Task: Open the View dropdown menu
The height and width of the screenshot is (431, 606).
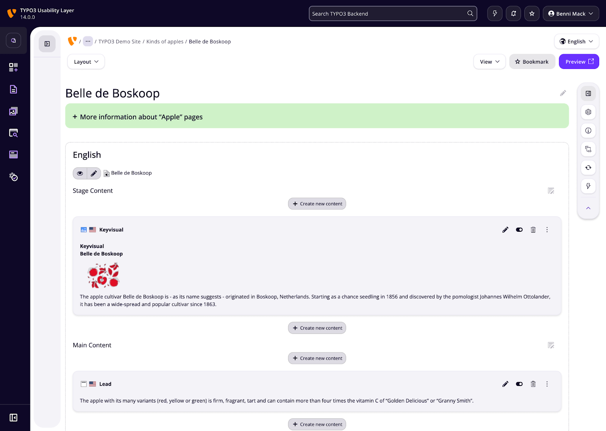Action: click(489, 62)
